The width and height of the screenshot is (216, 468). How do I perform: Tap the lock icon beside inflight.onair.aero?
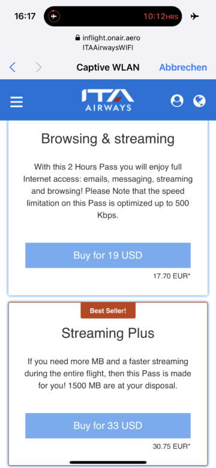click(x=78, y=38)
